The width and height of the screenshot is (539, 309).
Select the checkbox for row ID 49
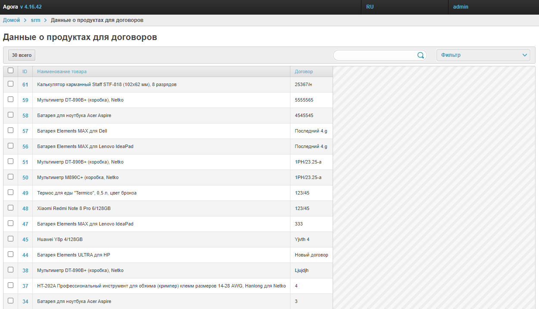(x=11, y=192)
